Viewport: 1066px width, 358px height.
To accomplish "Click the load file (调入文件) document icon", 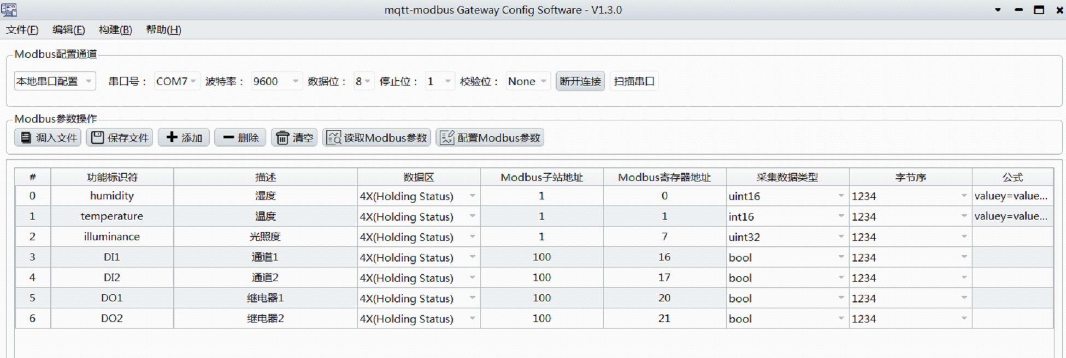I will pos(26,138).
